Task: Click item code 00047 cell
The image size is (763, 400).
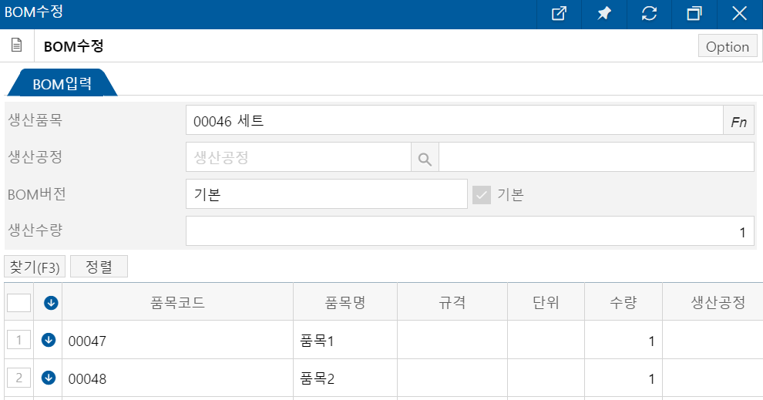Action: point(177,340)
